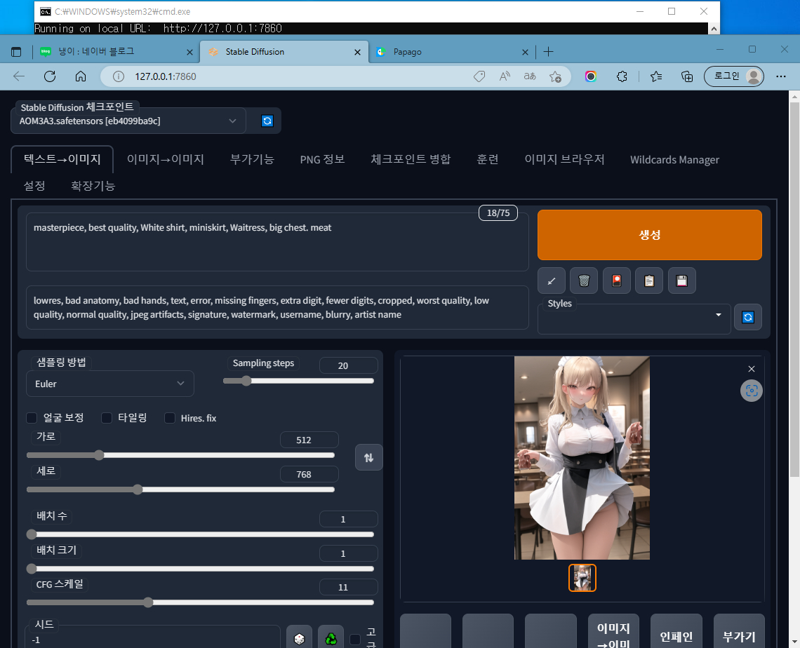Open browser Collections

pyautogui.click(x=687, y=76)
